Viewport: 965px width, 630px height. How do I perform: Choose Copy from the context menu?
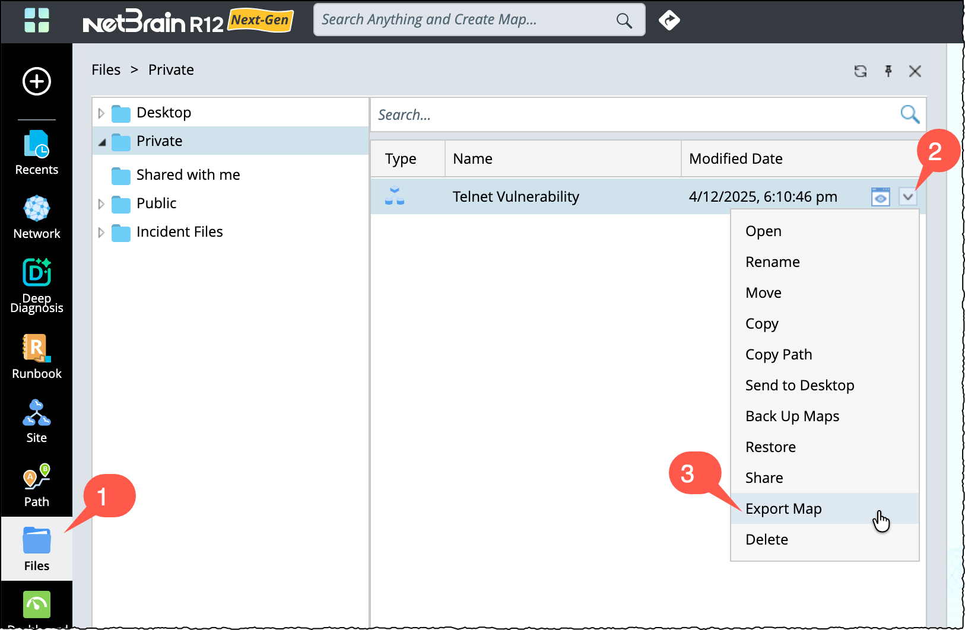click(x=824, y=323)
